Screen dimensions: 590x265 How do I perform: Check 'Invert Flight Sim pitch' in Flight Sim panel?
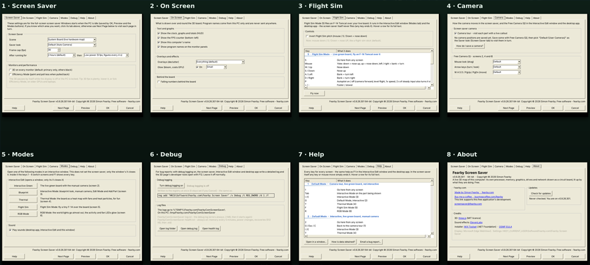coord(307,36)
